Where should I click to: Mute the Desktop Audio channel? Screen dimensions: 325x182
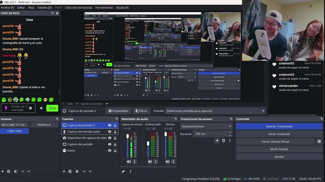[x=150, y=162]
